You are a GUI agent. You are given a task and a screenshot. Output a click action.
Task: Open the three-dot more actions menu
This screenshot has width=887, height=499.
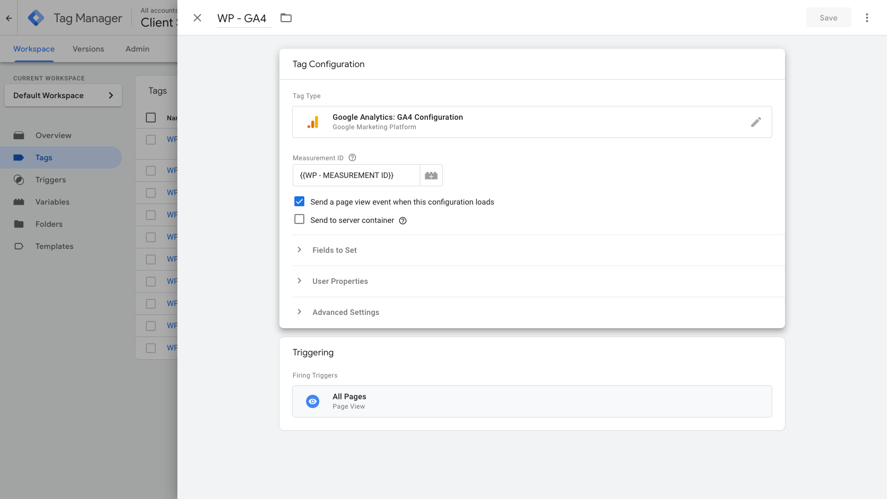(x=867, y=18)
